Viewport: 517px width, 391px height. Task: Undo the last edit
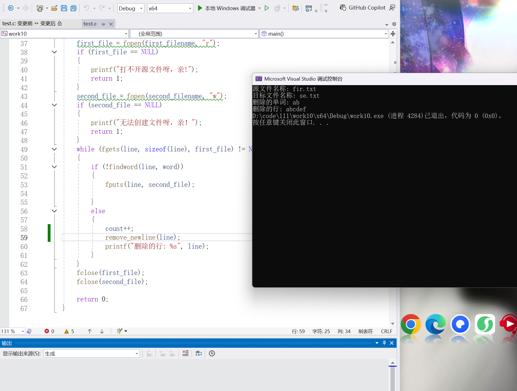tap(87, 8)
